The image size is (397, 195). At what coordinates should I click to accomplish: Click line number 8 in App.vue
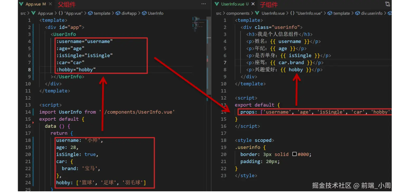click(29, 70)
